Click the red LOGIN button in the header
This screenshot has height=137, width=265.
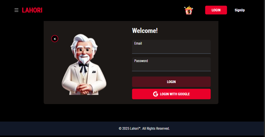[216, 10]
